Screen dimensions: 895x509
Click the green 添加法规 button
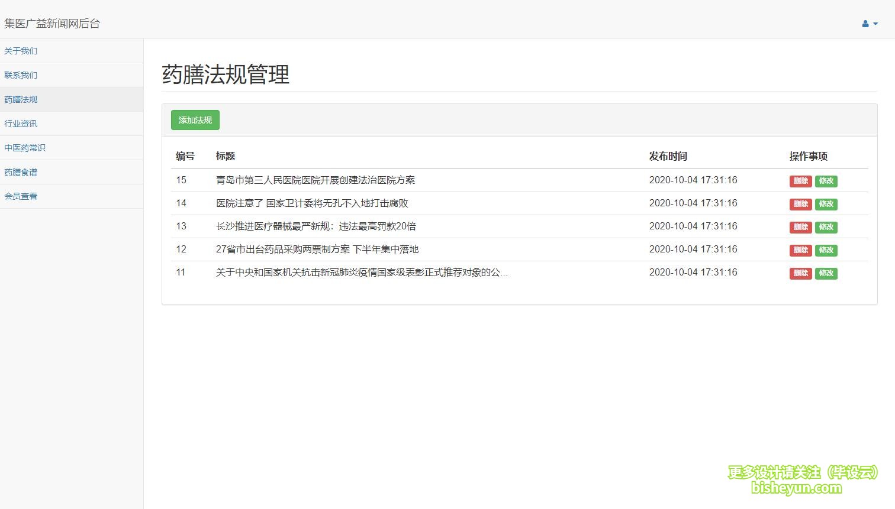pyautogui.click(x=195, y=120)
